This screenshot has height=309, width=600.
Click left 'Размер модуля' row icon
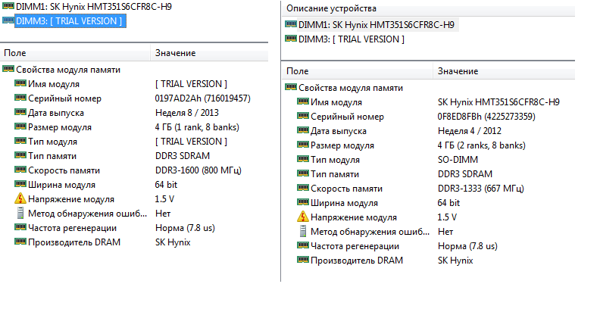coord(20,126)
